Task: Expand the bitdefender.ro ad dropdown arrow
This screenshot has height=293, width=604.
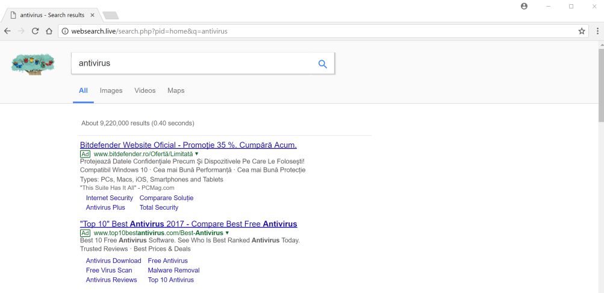Action: pos(197,154)
